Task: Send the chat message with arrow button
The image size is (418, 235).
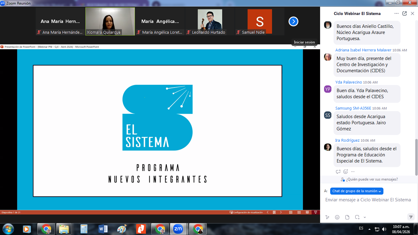Action: pos(411,217)
